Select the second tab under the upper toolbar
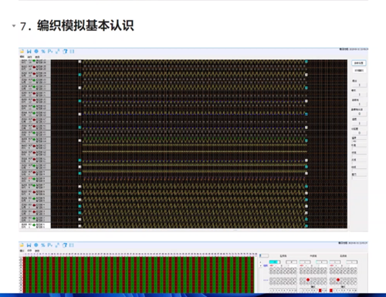Screen dimensions: 386x297 click(x=29, y=56)
